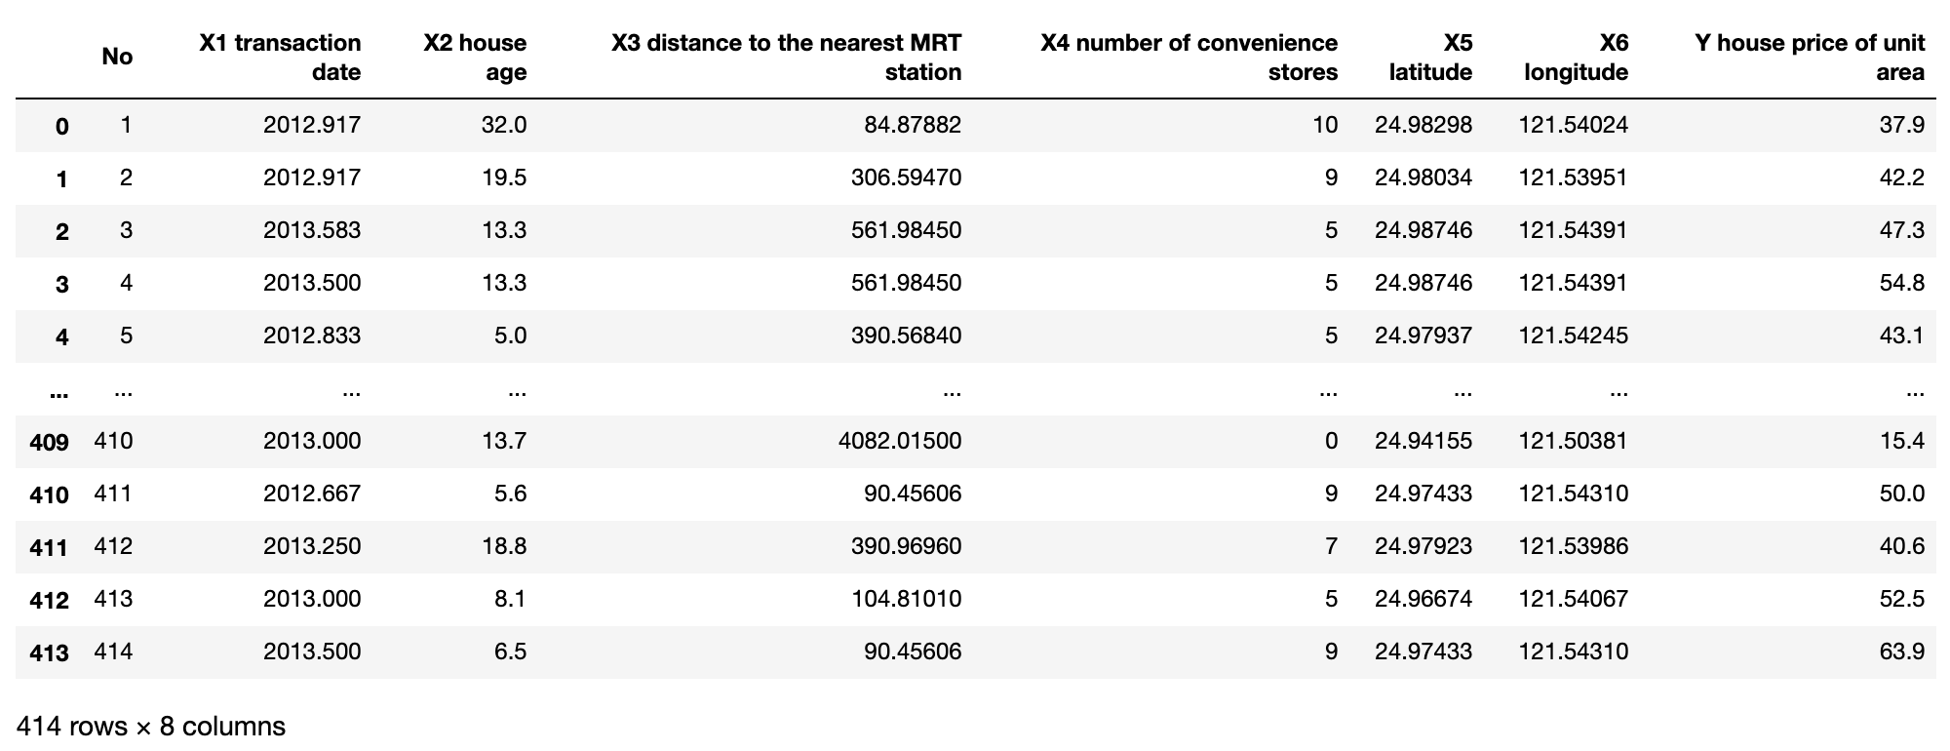Click the "X6 longitude" column header
Viewport: 1950px width, 751px height.
pos(1576,57)
